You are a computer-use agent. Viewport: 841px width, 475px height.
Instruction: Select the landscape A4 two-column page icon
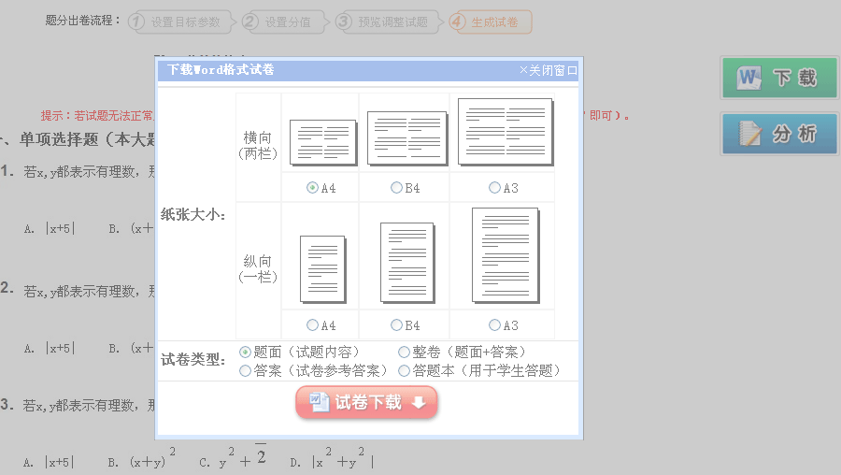(x=322, y=142)
